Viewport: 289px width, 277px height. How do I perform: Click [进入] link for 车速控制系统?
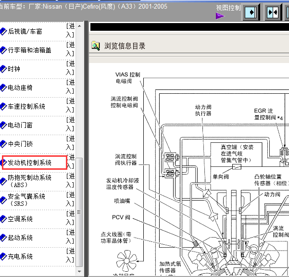tap(70, 105)
